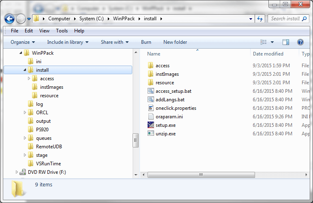This screenshot has height=203, width=313.
Task: Click Computer in the address breadcrumb
Action: (x=59, y=19)
